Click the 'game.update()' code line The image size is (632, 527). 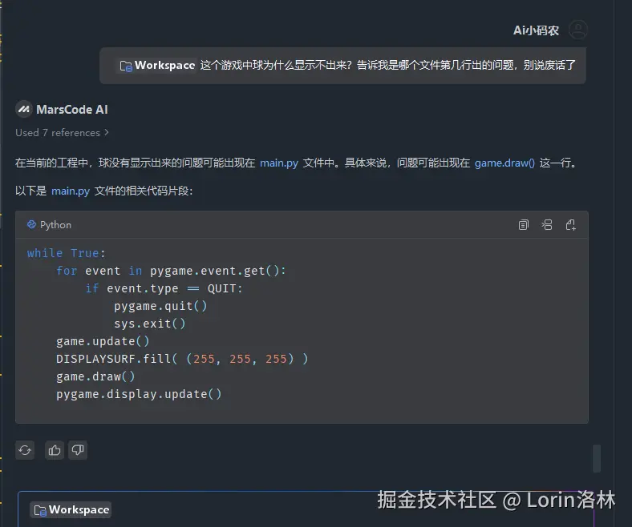[x=103, y=341]
